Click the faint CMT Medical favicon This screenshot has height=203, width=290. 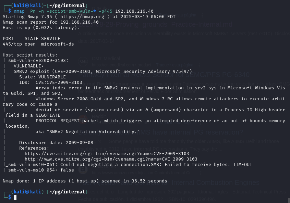[83, 61]
